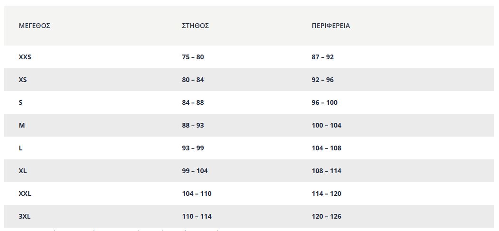Select the XS size cell
499x231 pixels.
point(23,80)
